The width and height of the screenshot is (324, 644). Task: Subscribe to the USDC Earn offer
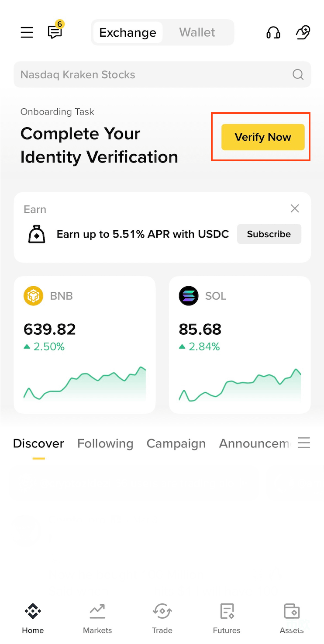(x=269, y=234)
